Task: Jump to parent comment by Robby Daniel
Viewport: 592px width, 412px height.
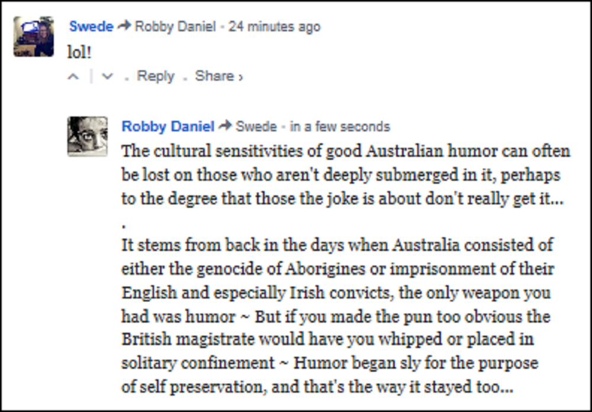Action: click(x=175, y=27)
